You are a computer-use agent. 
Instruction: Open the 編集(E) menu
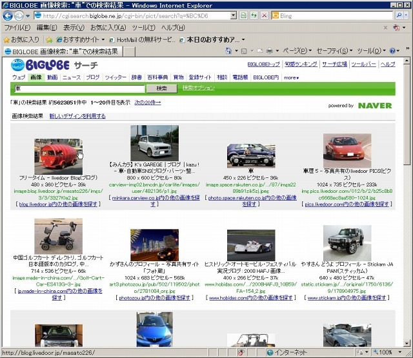[x=46, y=28]
